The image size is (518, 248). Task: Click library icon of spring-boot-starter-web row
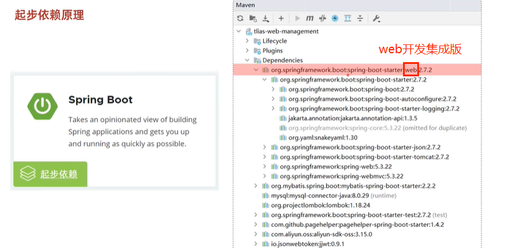(266, 70)
